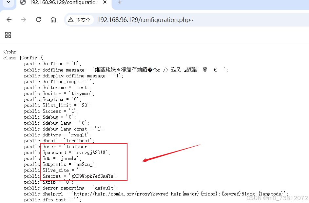
Task: Click the $debug = '0' line
Action: click(x=50, y=117)
